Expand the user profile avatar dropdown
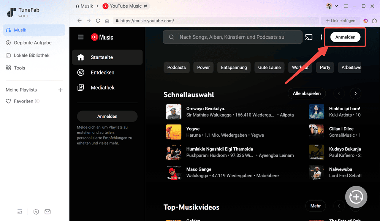 pyautogui.click(x=332, y=6)
